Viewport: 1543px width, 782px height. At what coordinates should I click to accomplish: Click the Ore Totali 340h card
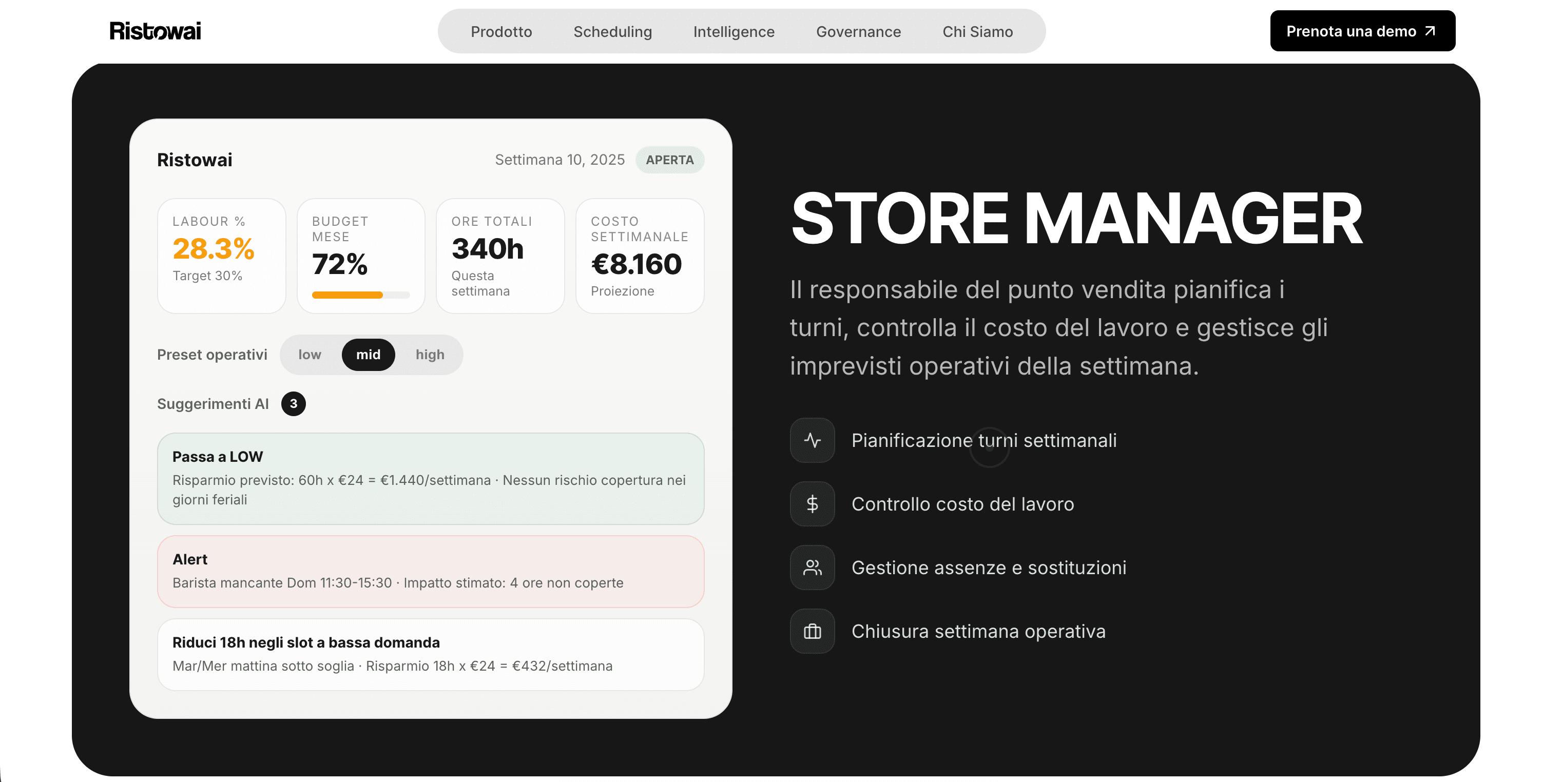(500, 256)
